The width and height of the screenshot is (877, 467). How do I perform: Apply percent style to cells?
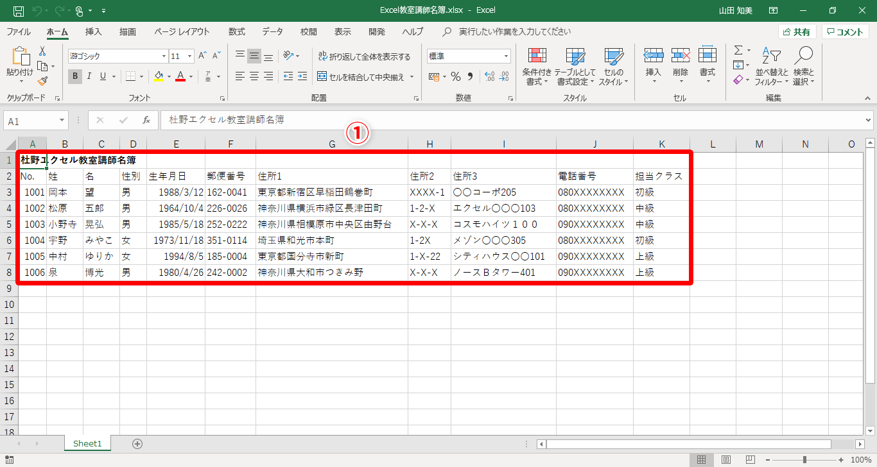coord(456,76)
